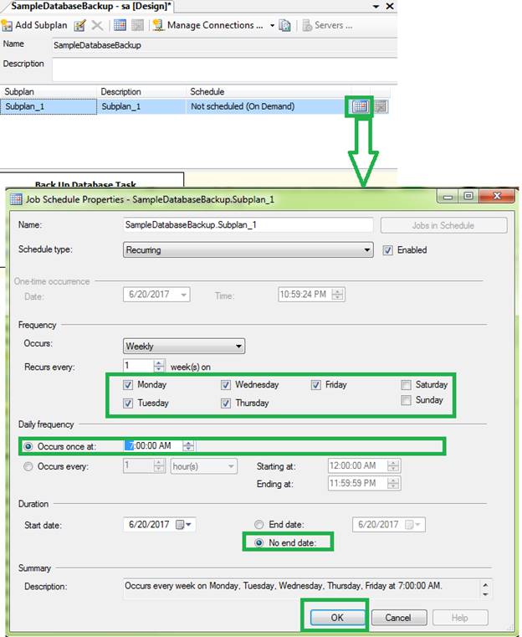Click the Jobs in Schedule button
This screenshot has height=637, width=522.
coord(443,225)
